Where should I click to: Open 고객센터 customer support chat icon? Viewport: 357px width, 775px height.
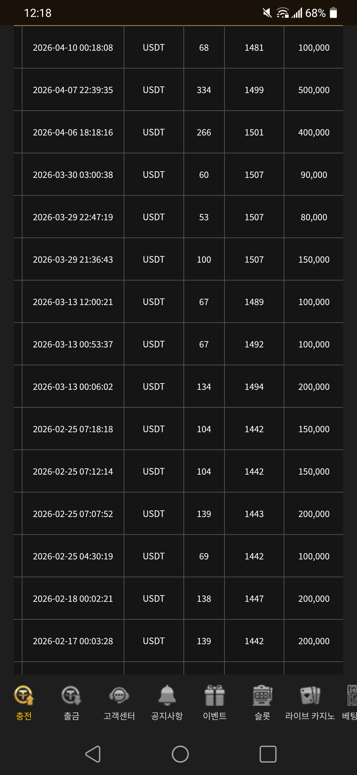119,695
